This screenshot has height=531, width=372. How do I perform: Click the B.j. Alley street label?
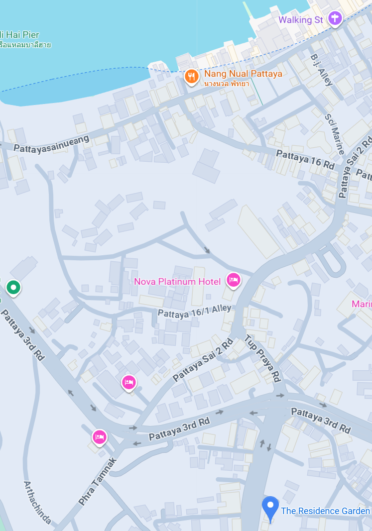tap(322, 70)
